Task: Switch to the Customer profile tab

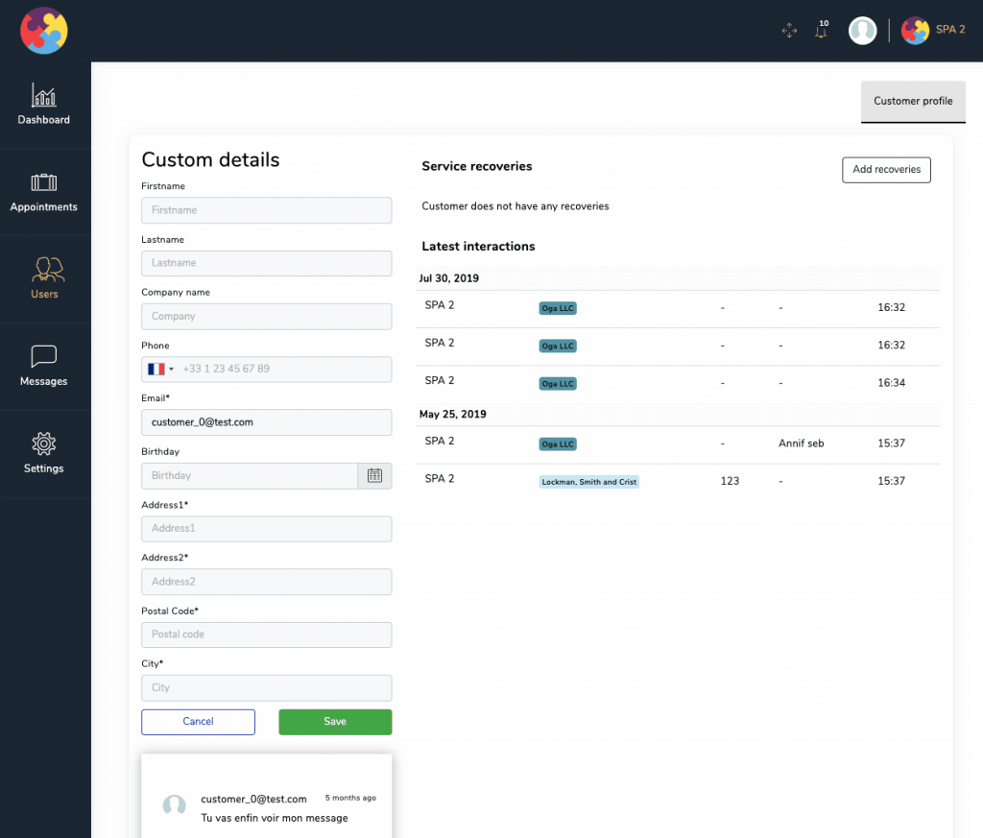Action: 913,102
